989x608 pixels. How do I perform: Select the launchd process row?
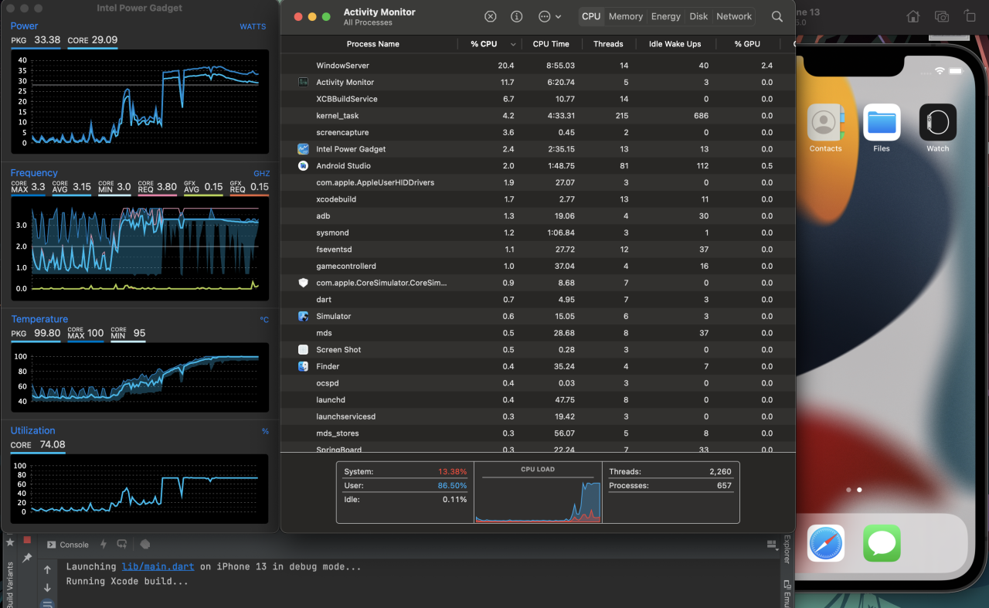[x=538, y=400]
